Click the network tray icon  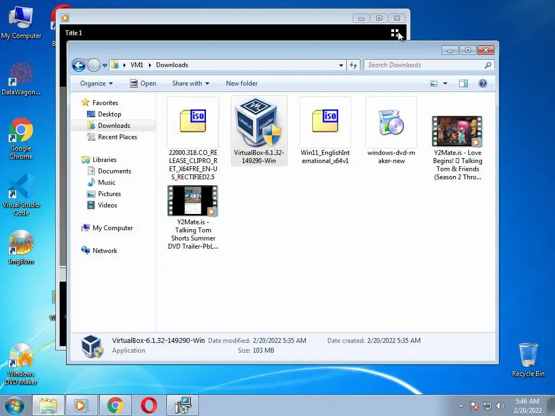tap(487, 406)
